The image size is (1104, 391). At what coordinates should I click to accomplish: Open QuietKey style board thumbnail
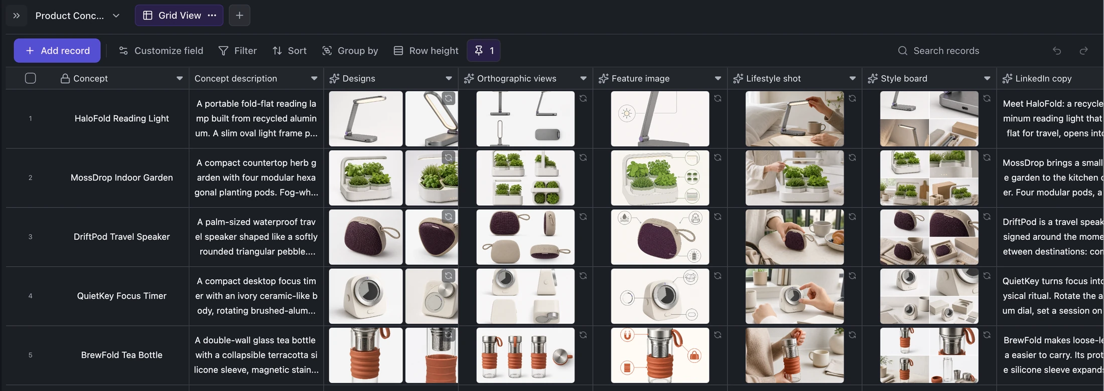click(929, 296)
